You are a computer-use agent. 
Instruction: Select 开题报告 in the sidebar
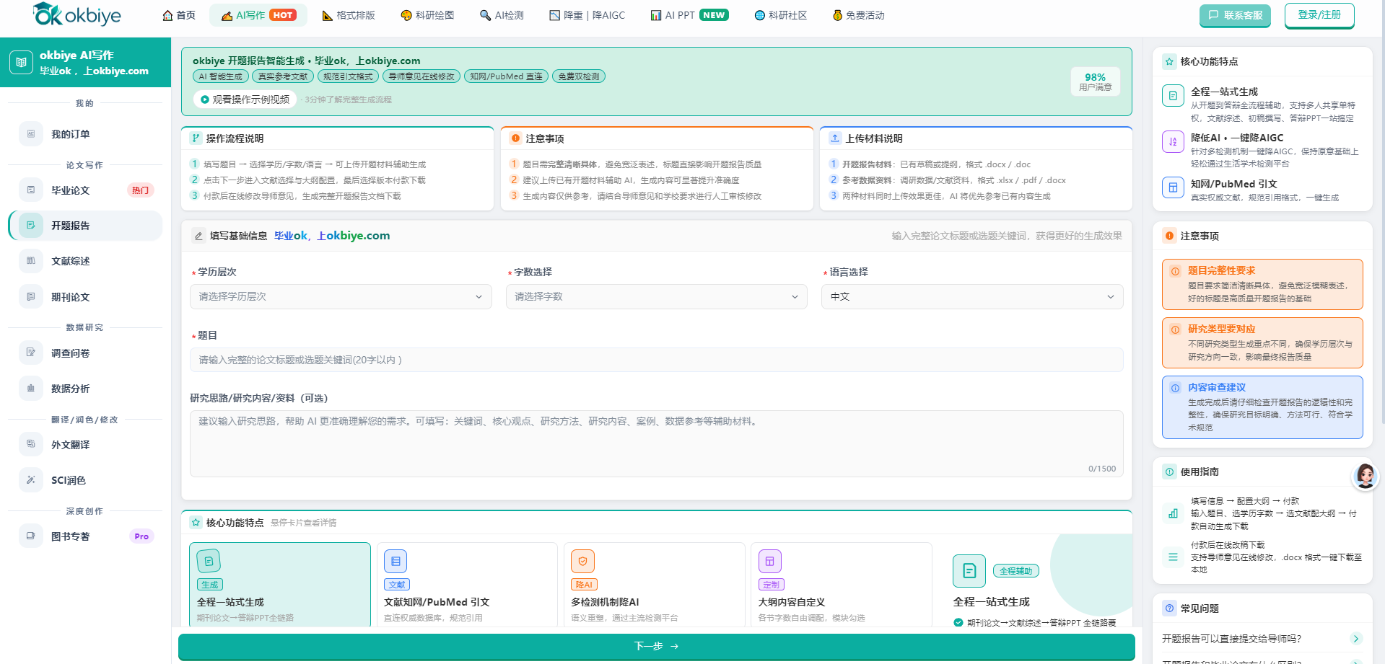click(x=85, y=226)
